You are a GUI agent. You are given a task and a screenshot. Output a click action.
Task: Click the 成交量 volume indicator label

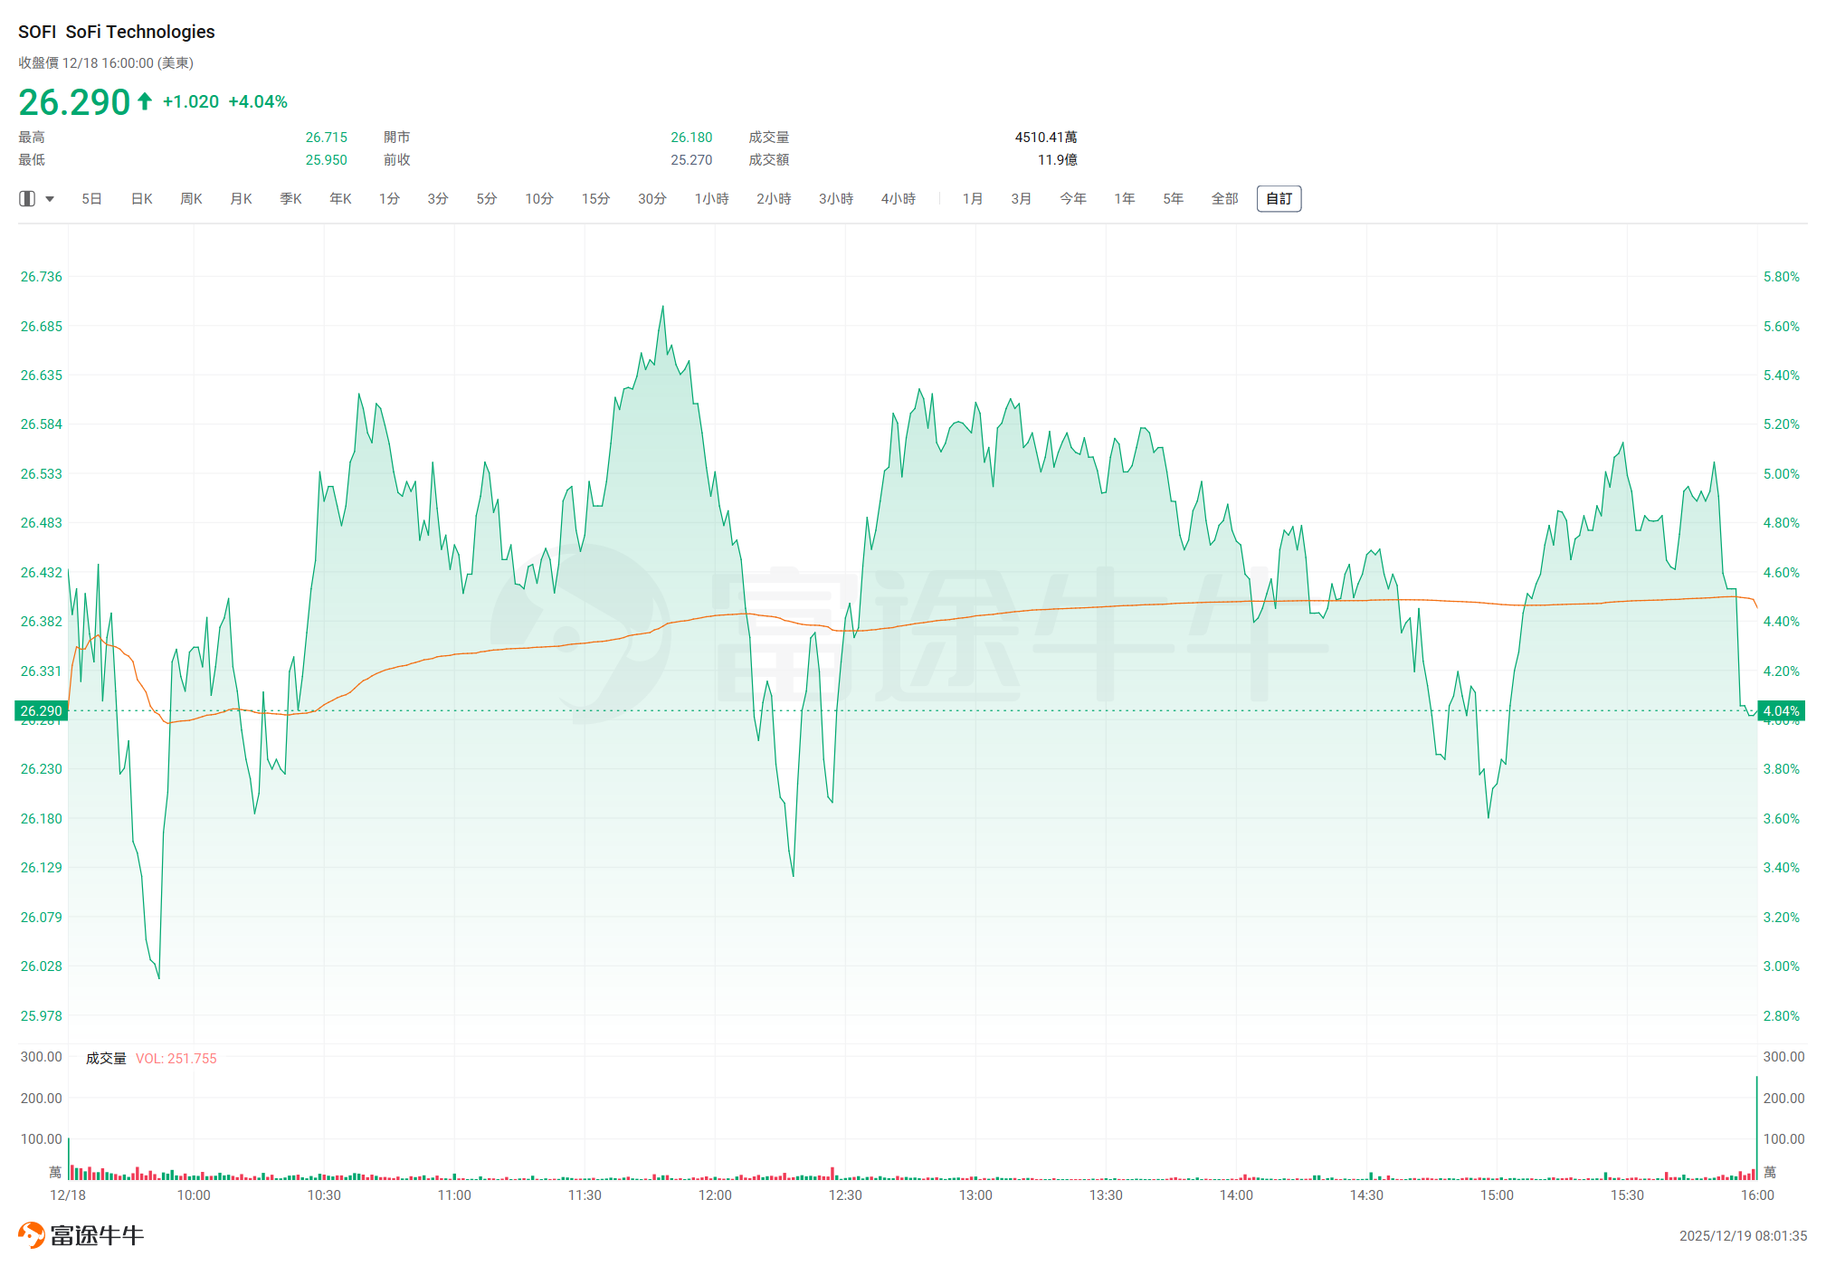(x=106, y=1058)
